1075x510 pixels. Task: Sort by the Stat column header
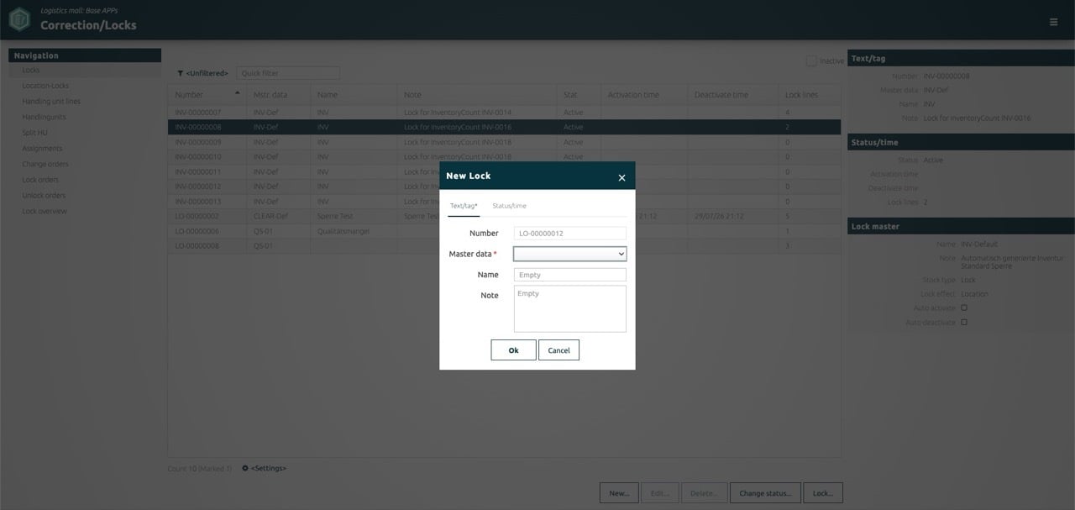[x=579, y=95]
